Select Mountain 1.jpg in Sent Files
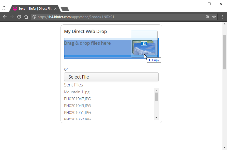 pos(77,92)
